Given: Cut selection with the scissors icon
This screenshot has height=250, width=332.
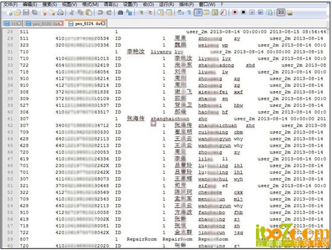Looking at the screenshot, I should tap(72, 13).
